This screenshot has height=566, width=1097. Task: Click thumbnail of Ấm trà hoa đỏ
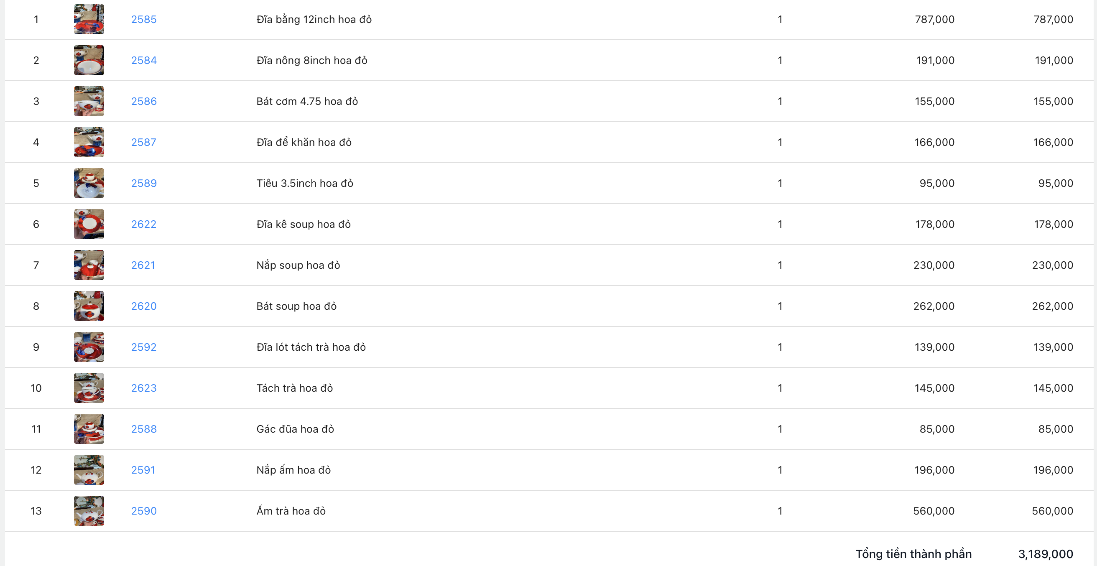coord(89,511)
